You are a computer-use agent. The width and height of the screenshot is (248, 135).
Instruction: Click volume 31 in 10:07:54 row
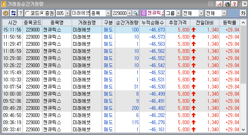click(136, 87)
